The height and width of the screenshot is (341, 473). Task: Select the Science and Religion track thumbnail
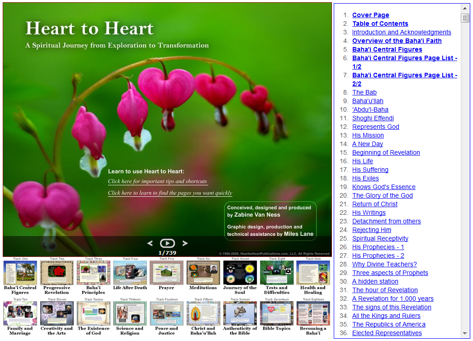click(130, 313)
